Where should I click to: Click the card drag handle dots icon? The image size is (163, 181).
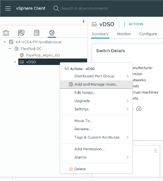(156, 151)
